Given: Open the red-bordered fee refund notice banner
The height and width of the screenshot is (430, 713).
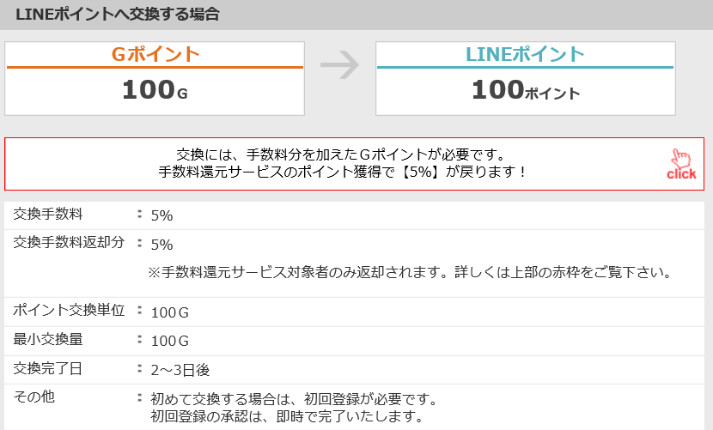Looking at the screenshot, I should pos(354,164).
